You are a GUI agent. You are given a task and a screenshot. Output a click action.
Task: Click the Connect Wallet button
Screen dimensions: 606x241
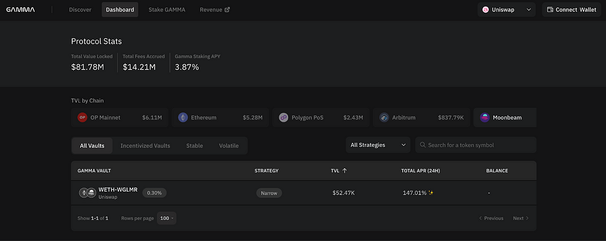(571, 10)
